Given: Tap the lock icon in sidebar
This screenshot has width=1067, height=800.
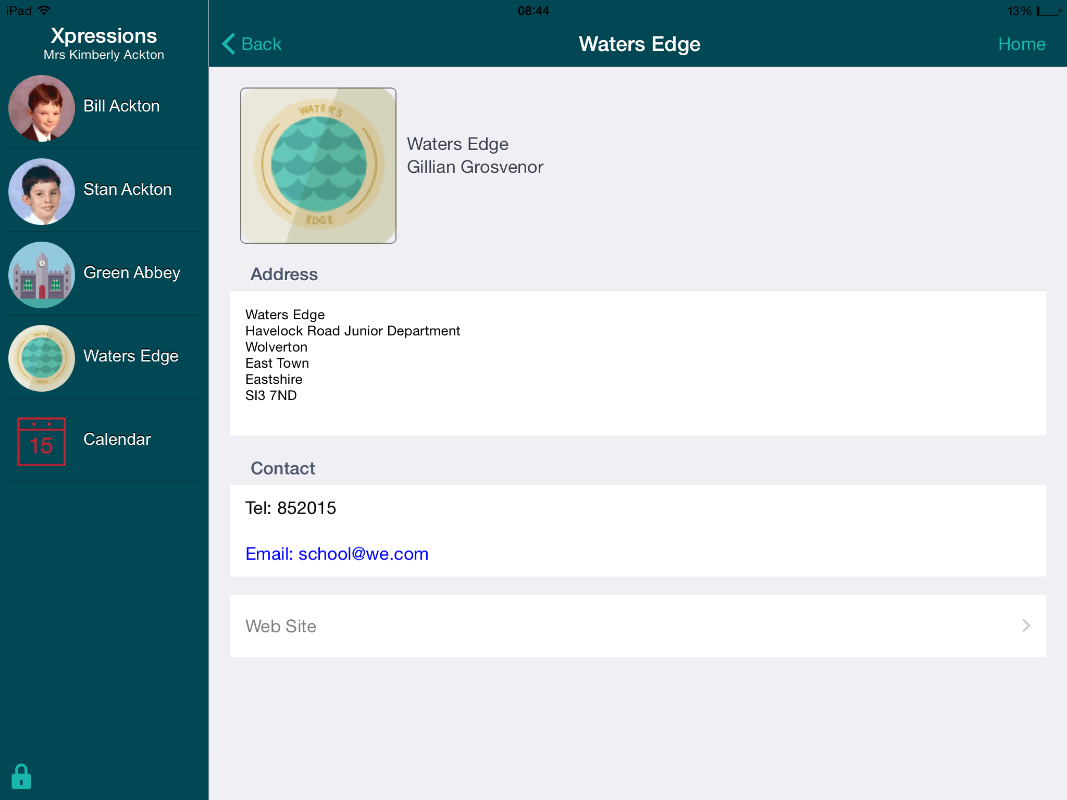Looking at the screenshot, I should click(x=21, y=777).
